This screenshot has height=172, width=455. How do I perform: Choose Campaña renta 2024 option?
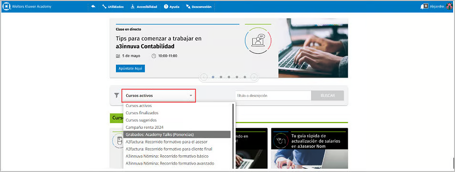click(x=177, y=127)
